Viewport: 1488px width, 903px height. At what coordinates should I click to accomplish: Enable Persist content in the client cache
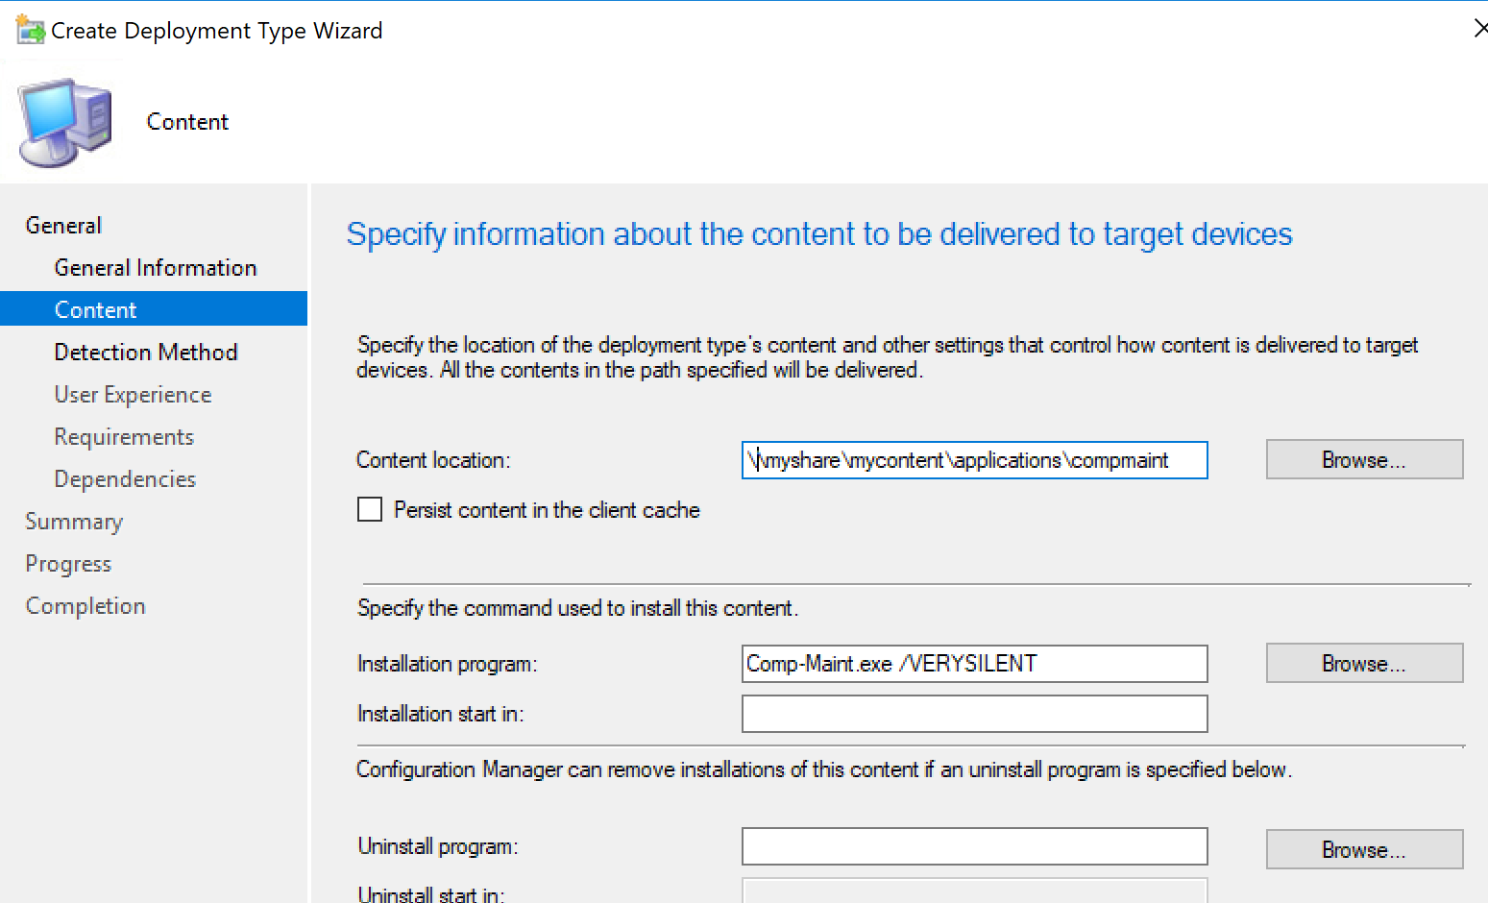[x=370, y=509]
